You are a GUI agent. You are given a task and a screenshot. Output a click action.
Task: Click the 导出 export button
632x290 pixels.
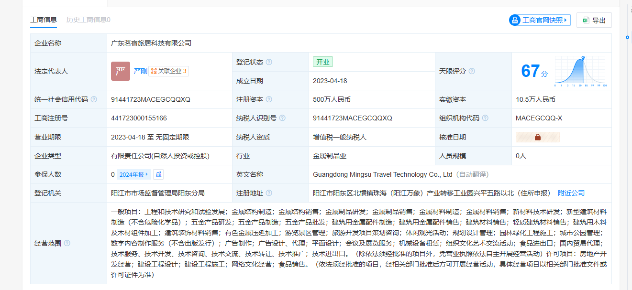pos(594,20)
